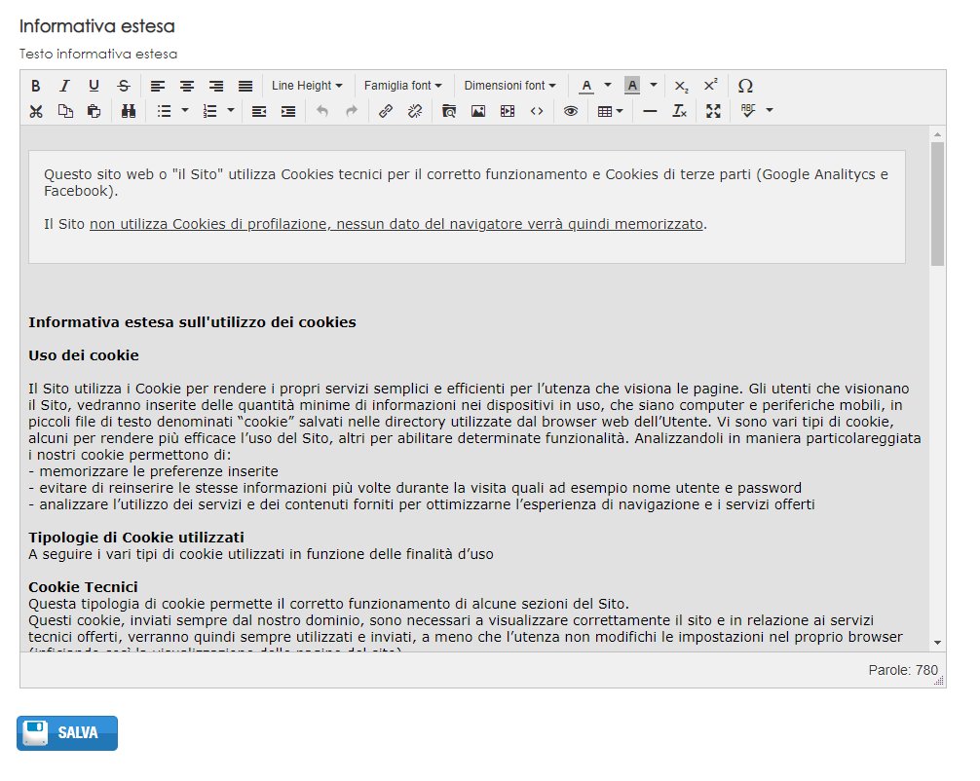Apply superscript formatting
The image size is (980, 781).
[x=710, y=86]
